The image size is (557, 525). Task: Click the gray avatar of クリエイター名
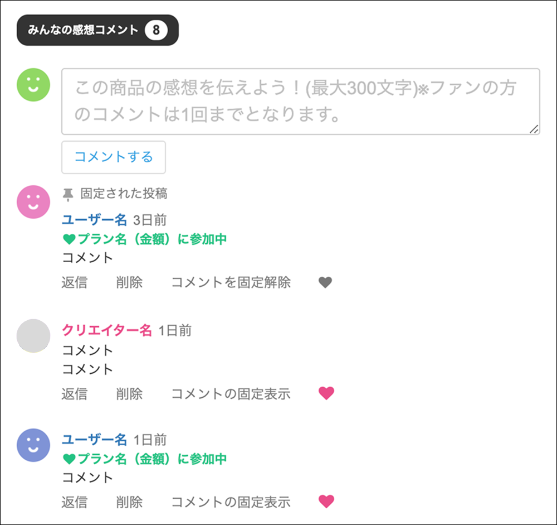tap(33, 335)
